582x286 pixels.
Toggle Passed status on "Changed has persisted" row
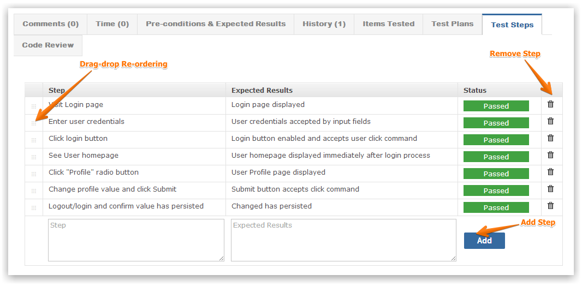tap(496, 208)
